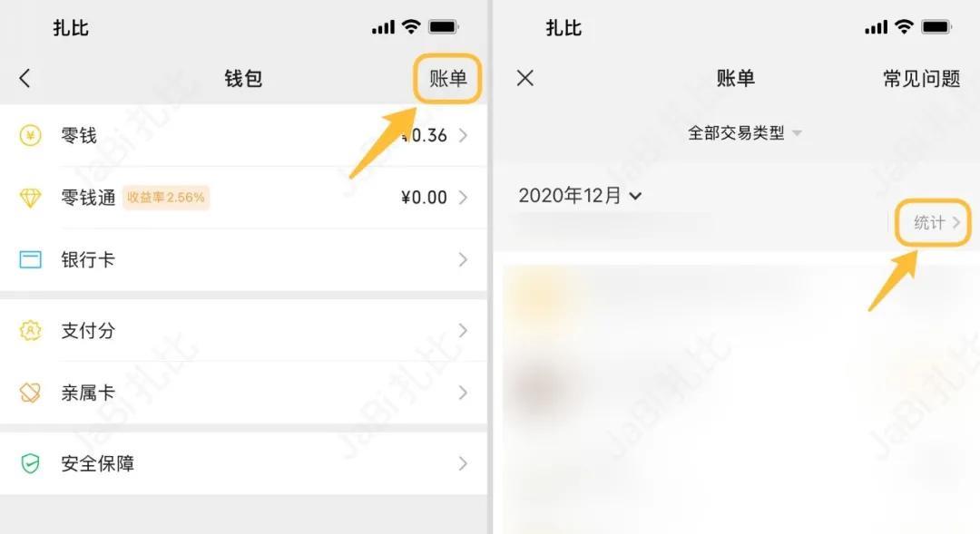Viewport: 980px width, 534px height.
Task: Open the 2020年12月 month selector
Action: (579, 196)
